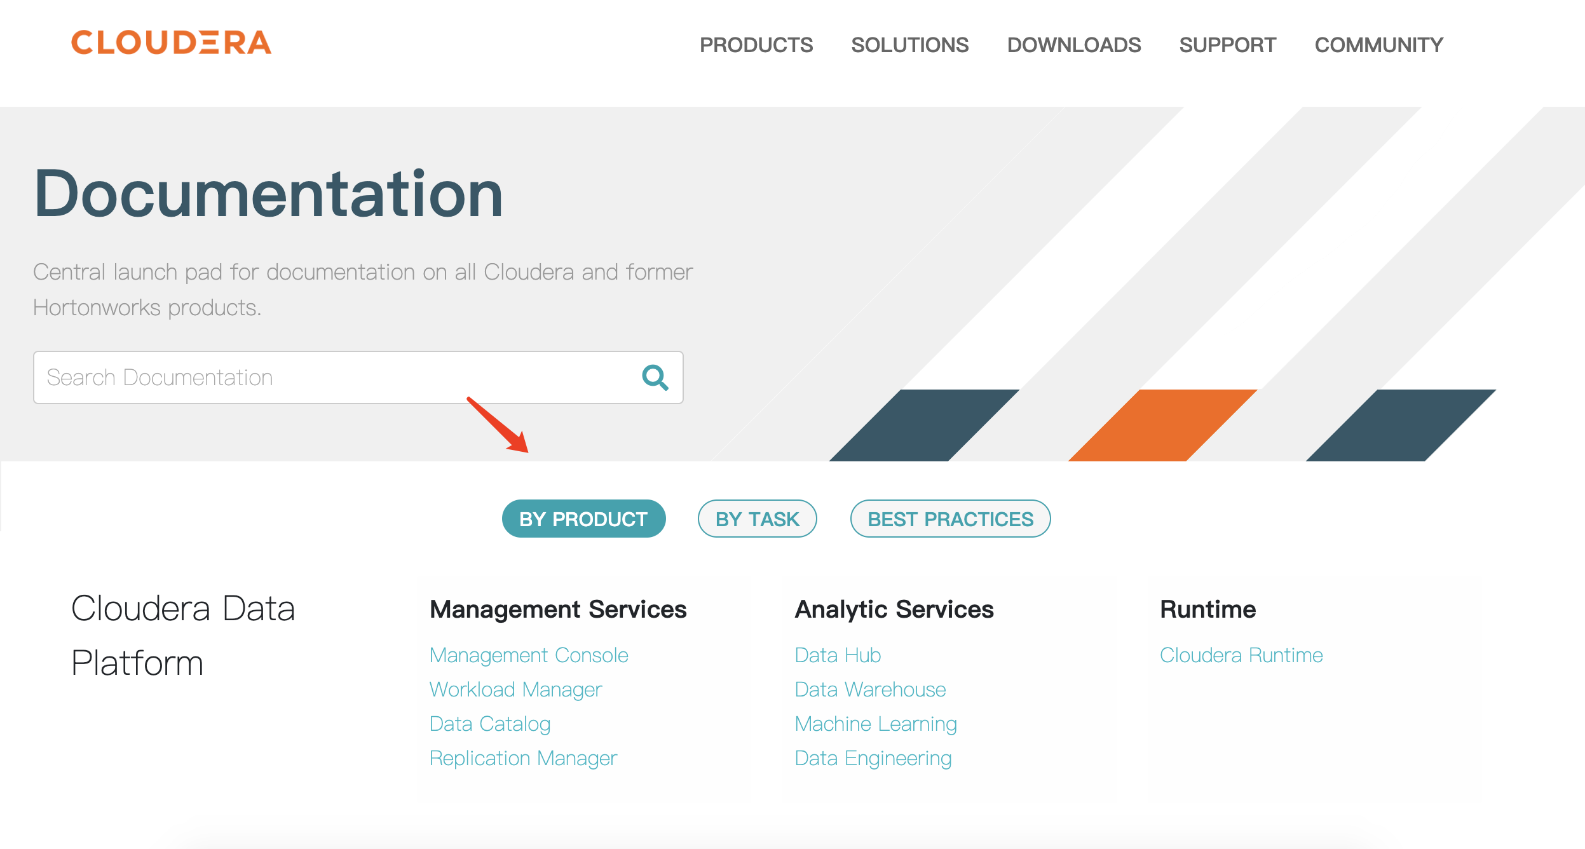Open the Management Console link
This screenshot has height=849, width=1585.
click(529, 655)
